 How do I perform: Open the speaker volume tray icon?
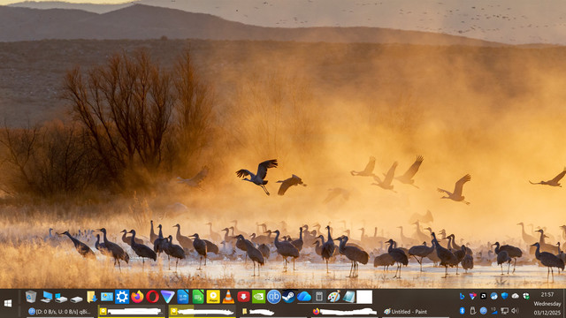coord(515,310)
